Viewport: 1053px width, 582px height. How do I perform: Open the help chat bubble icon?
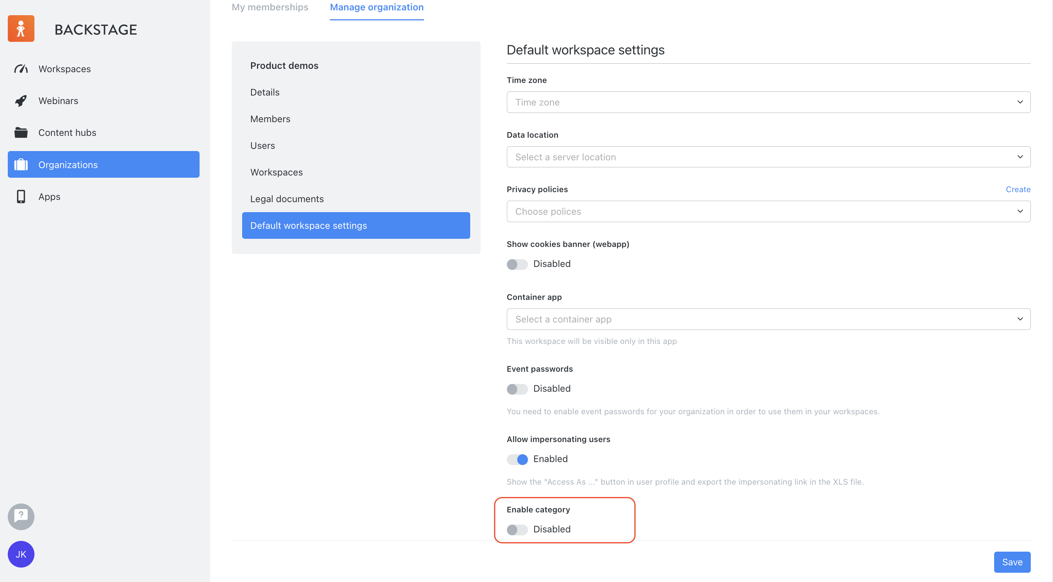21,516
